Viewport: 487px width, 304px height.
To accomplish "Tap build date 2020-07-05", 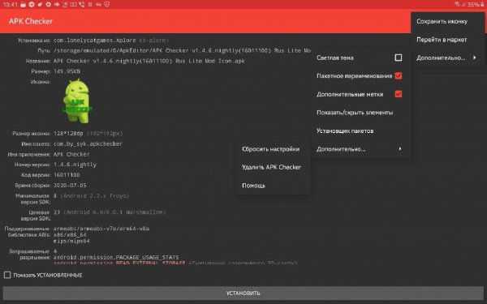I will click(70, 186).
